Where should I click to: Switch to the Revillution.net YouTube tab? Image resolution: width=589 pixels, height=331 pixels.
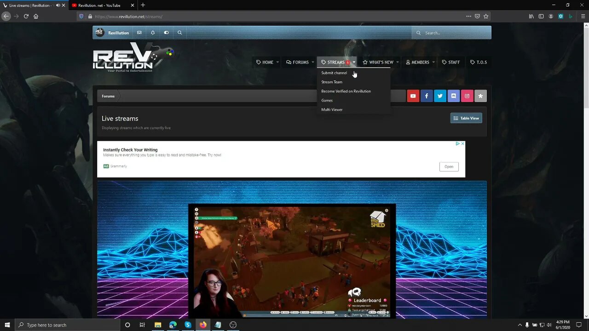coord(102,5)
